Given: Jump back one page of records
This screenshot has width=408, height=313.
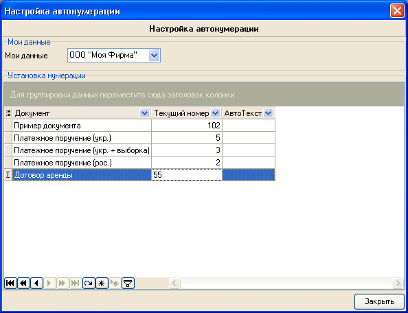Looking at the screenshot, I should tap(23, 283).
